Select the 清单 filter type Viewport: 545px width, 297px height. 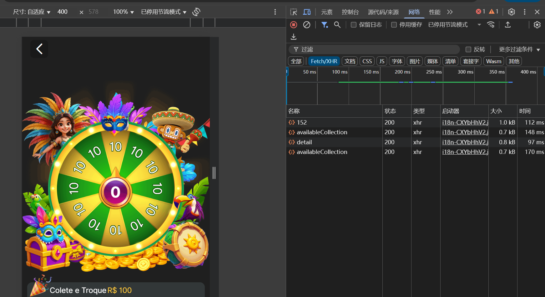point(451,61)
